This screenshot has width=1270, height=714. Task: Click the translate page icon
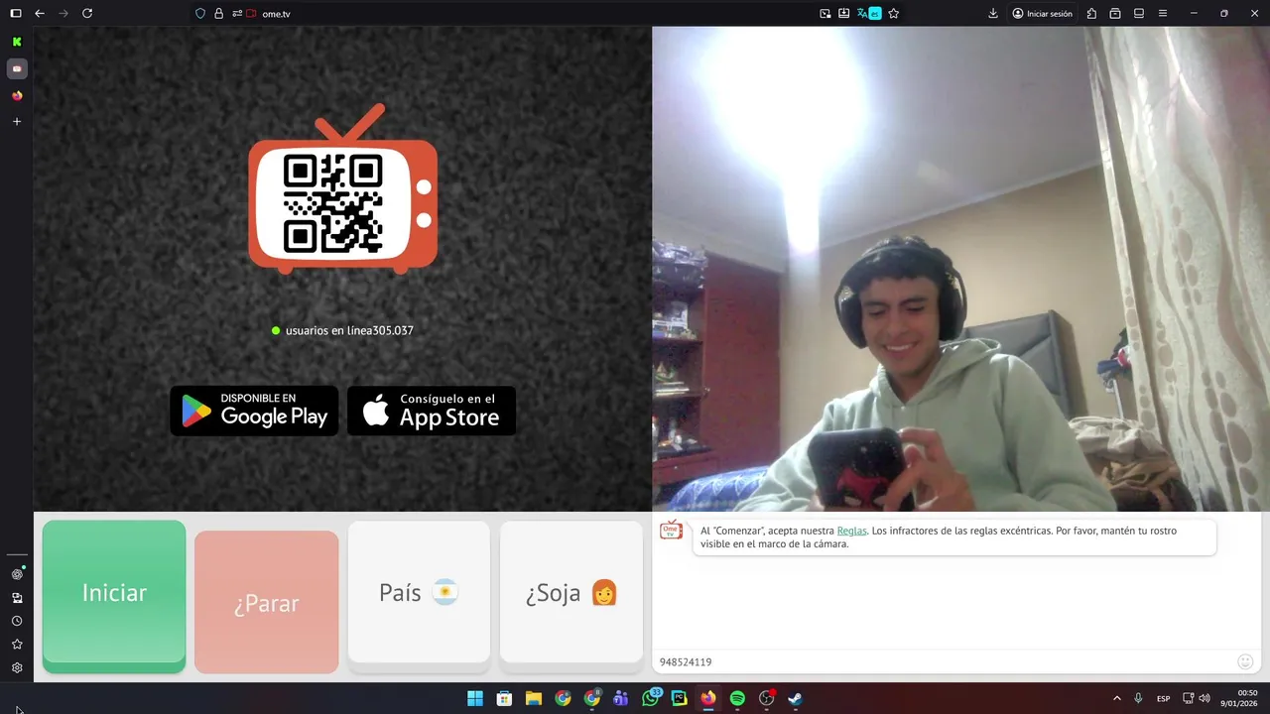863,13
